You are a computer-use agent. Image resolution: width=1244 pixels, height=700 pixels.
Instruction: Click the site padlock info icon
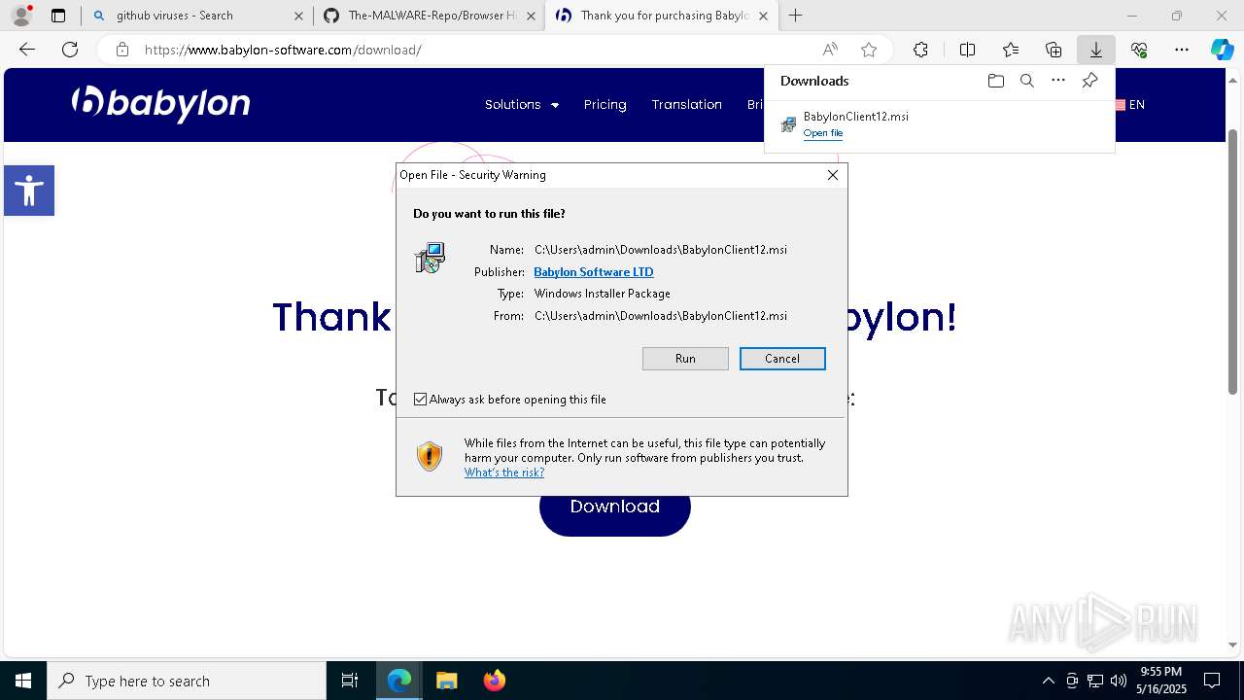click(122, 50)
